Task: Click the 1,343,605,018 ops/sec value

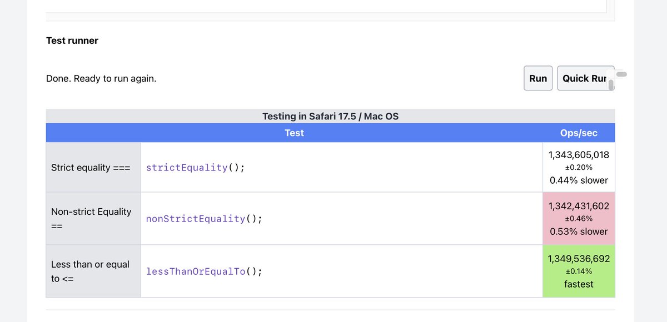Action: 579,154
